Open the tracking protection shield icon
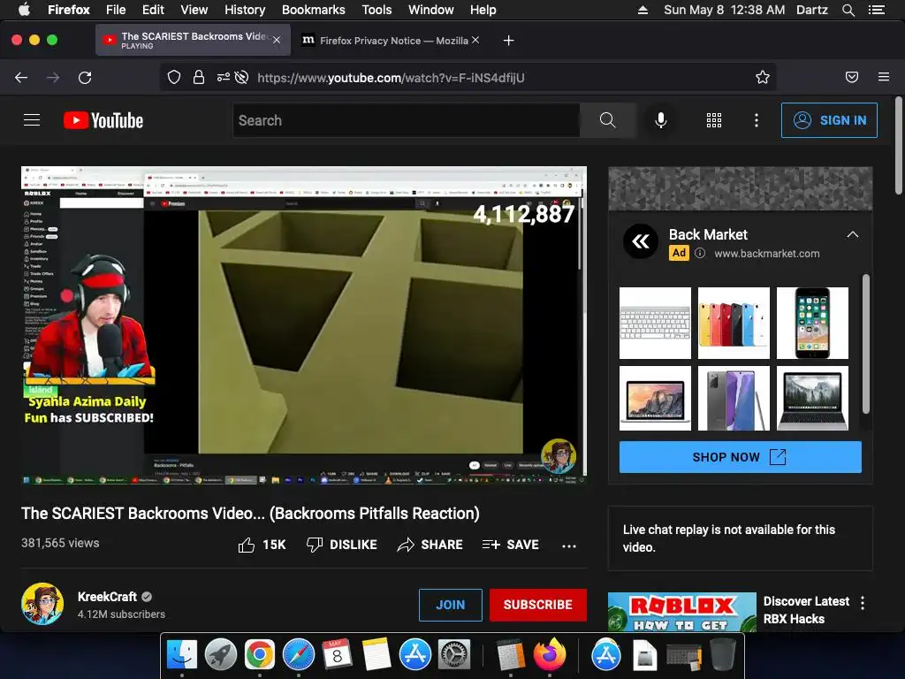 tap(174, 78)
